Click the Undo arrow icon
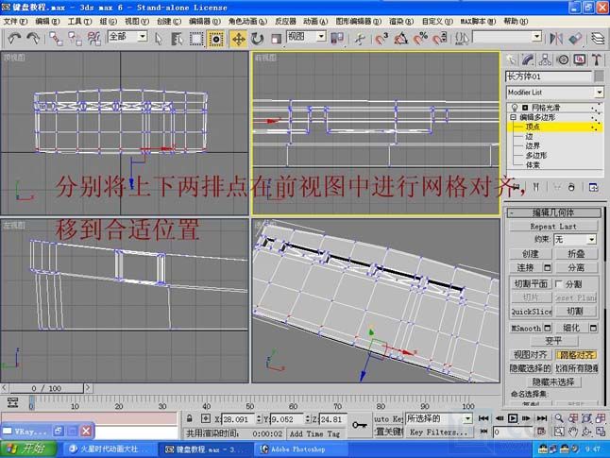Viewport: 610px width, 458px height. point(14,38)
